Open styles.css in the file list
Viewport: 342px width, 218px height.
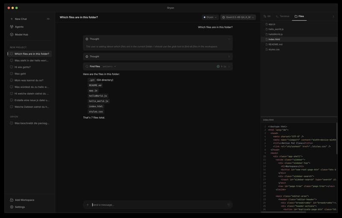click(299, 50)
